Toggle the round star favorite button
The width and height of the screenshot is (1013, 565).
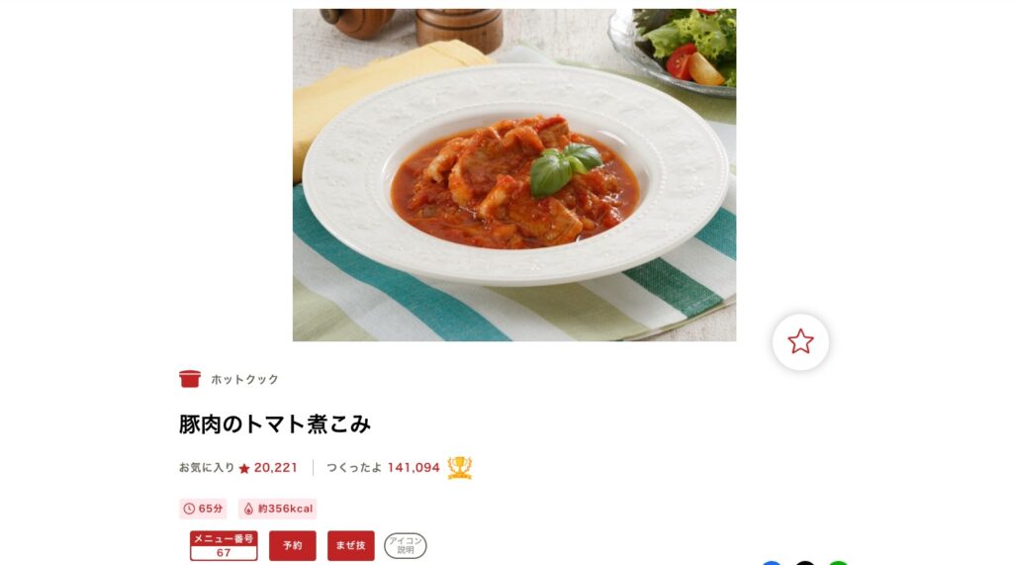[x=800, y=342]
